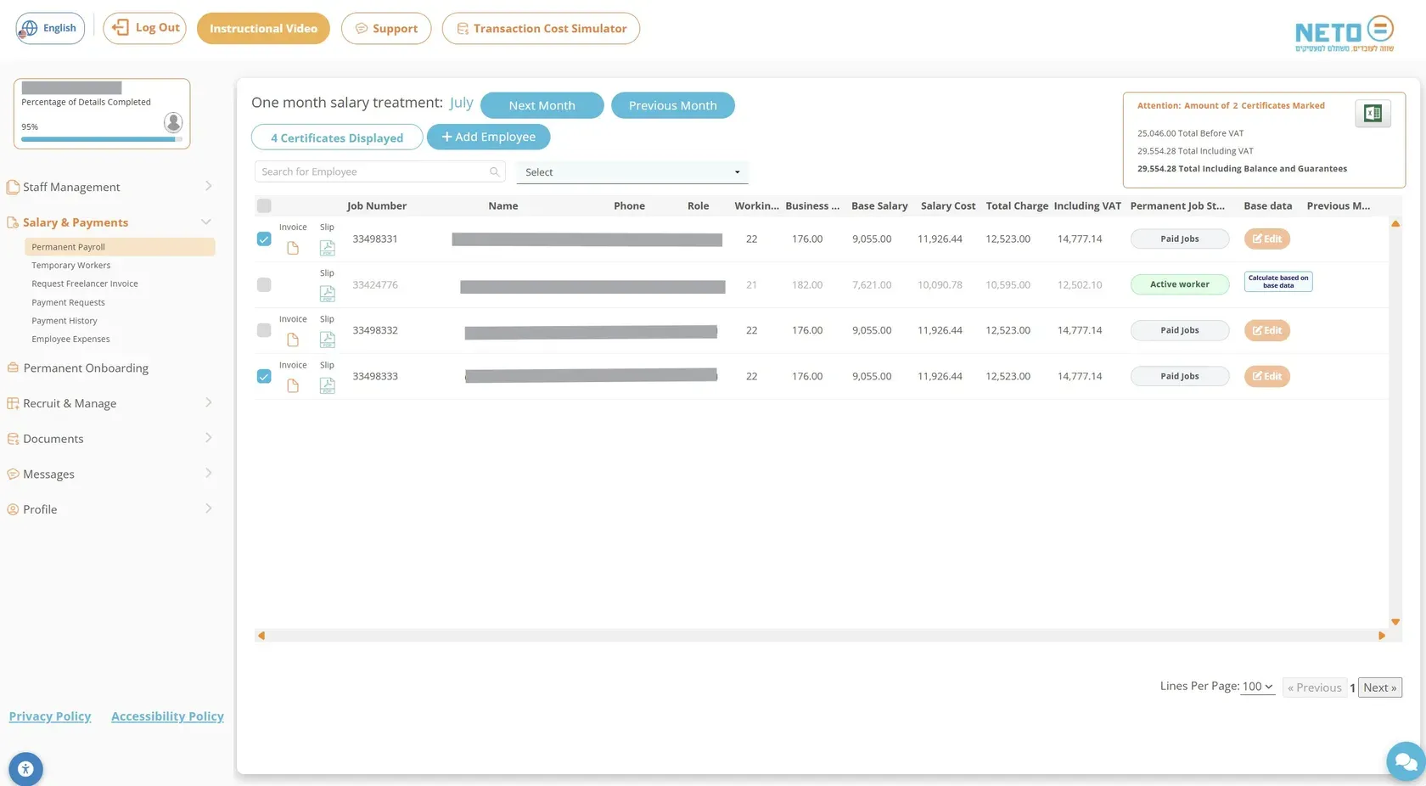Expand the Documents chevron
Image resolution: width=1426 pixels, height=786 pixels.
[x=208, y=438]
